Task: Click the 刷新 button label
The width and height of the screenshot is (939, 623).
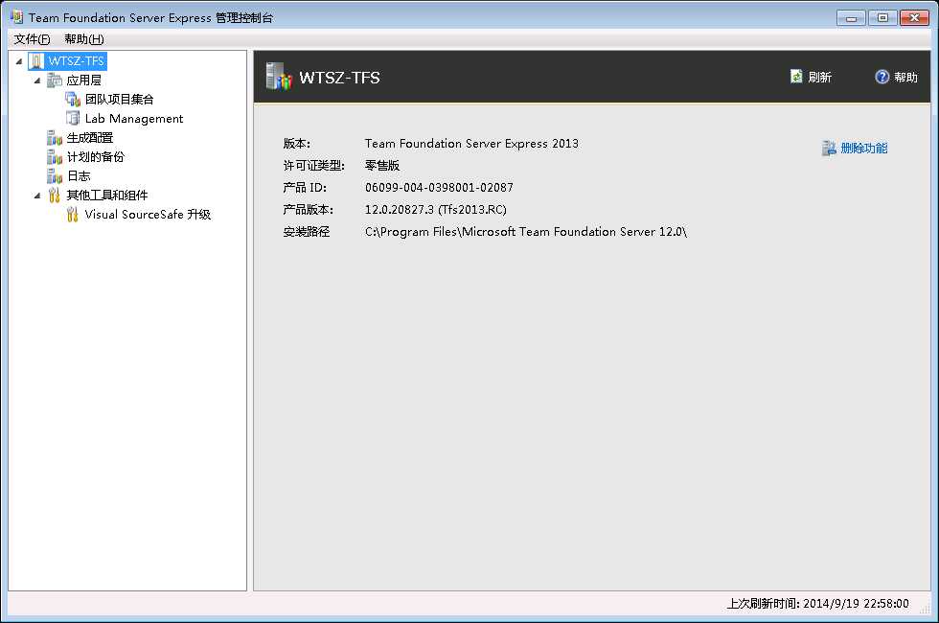Action: tap(820, 78)
